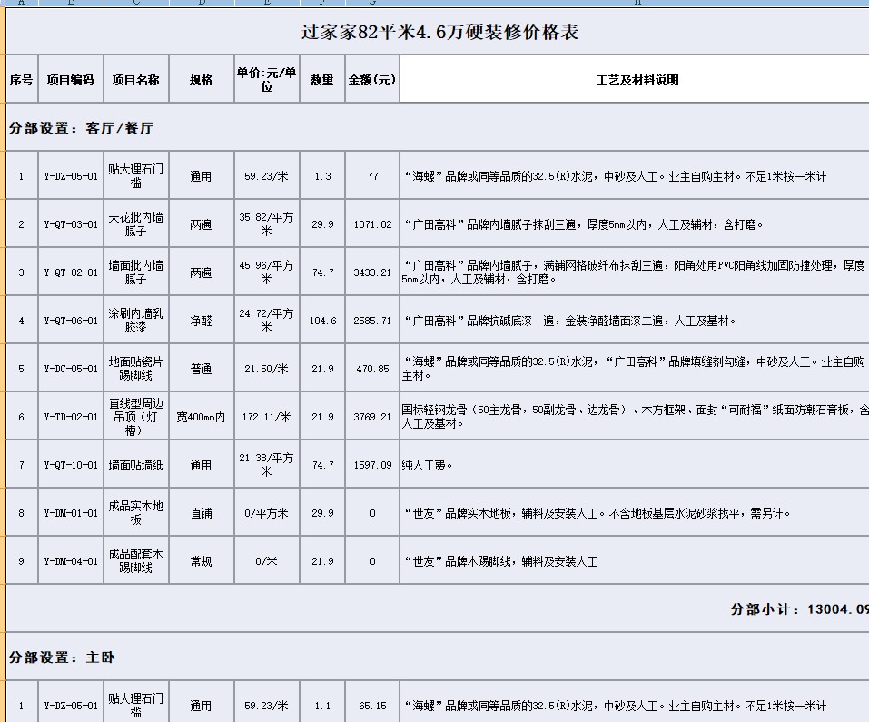The image size is (869, 722).
Task: Click the 单价:元/单位 header cell
Action: point(267,79)
